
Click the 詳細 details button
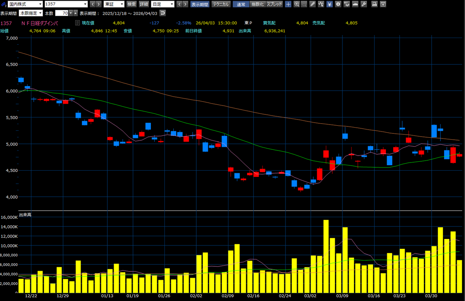(x=144, y=4)
